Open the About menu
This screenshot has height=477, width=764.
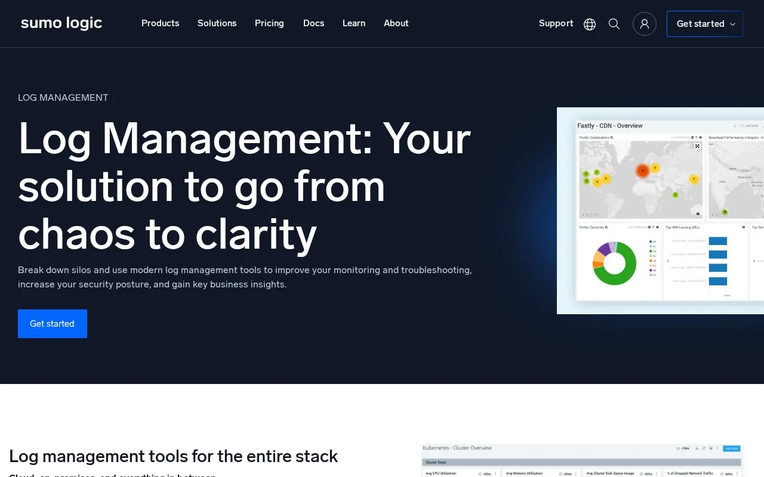396,23
